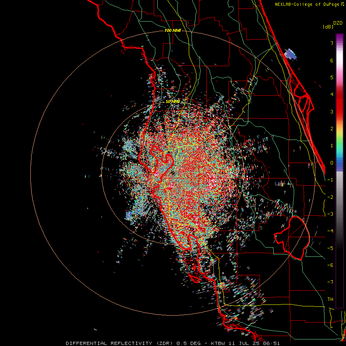Click the 4 value on the color scale
Image resolution: width=346 pixels, height=346 pixels.
point(332,95)
